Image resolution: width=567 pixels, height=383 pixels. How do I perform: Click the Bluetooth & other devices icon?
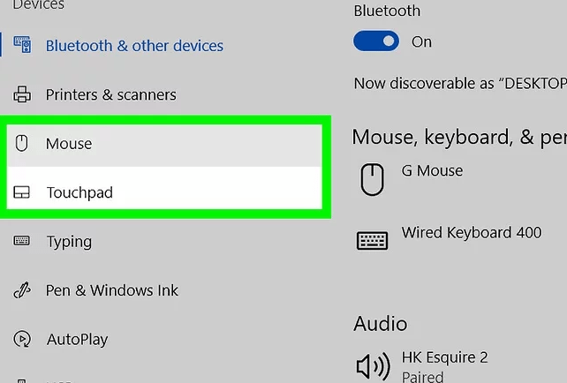[22, 45]
